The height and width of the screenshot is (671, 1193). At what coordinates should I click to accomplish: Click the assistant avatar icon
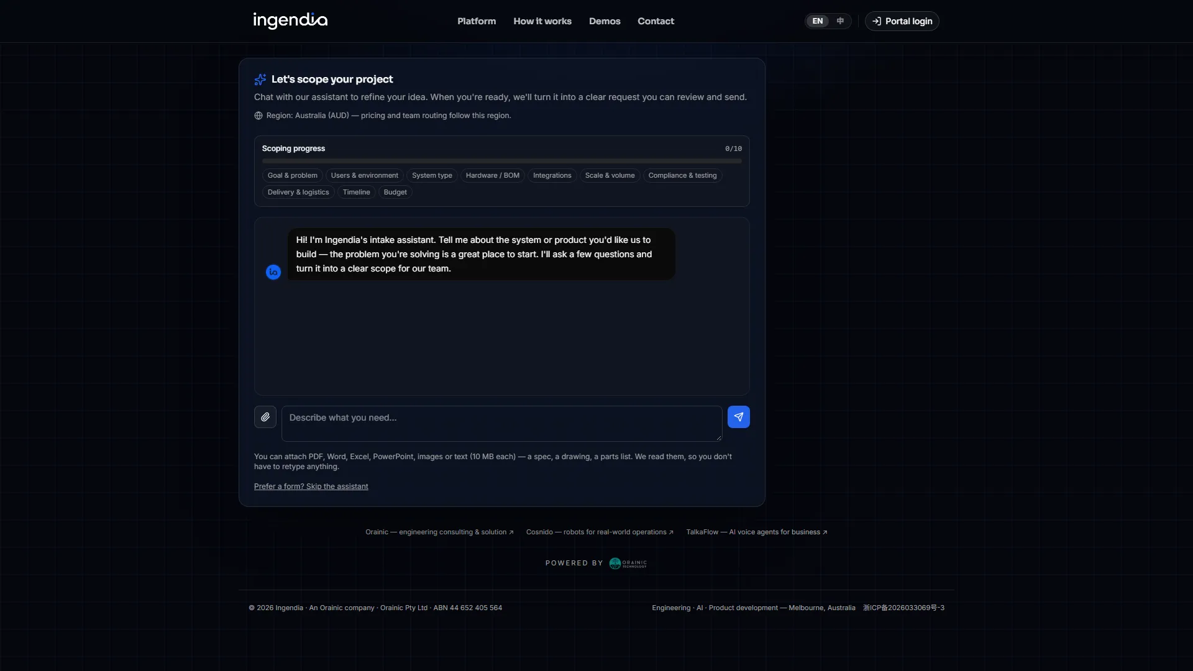[273, 272]
